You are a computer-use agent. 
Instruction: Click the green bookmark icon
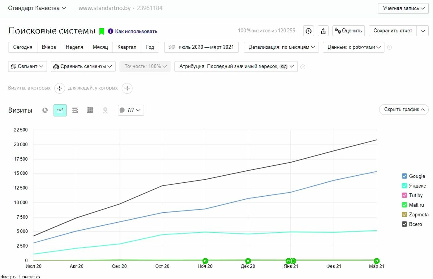[x=101, y=31]
